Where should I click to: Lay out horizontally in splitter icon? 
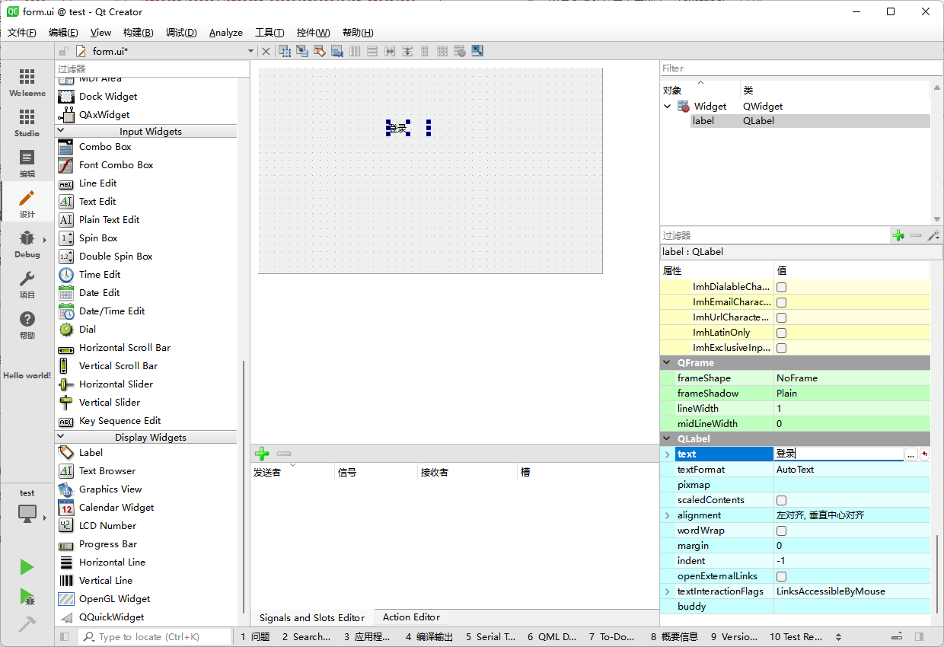[x=390, y=51]
